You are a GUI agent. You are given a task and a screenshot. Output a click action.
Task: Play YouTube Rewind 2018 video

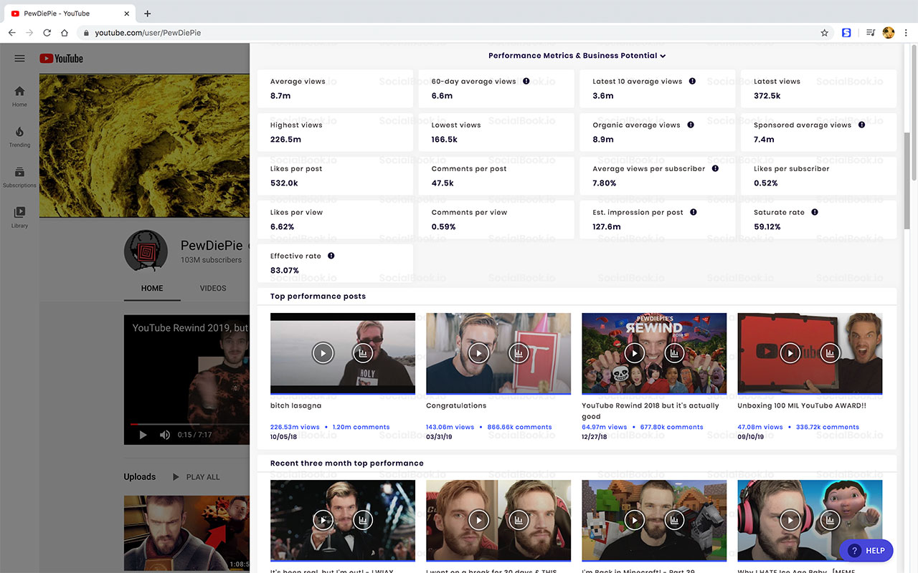635,352
